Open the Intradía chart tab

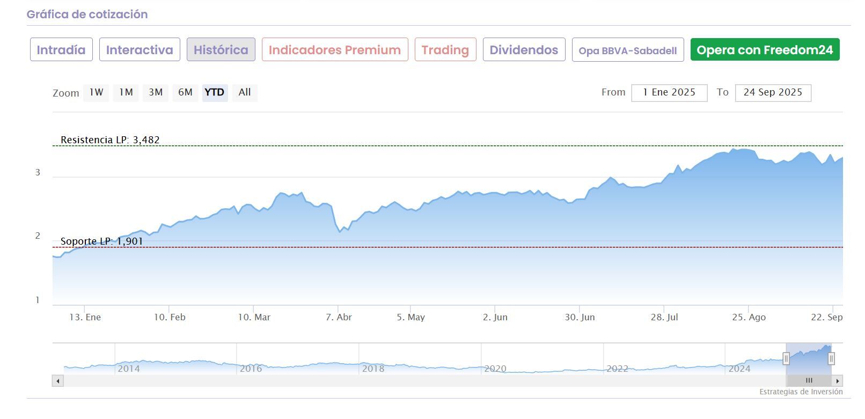coord(61,50)
